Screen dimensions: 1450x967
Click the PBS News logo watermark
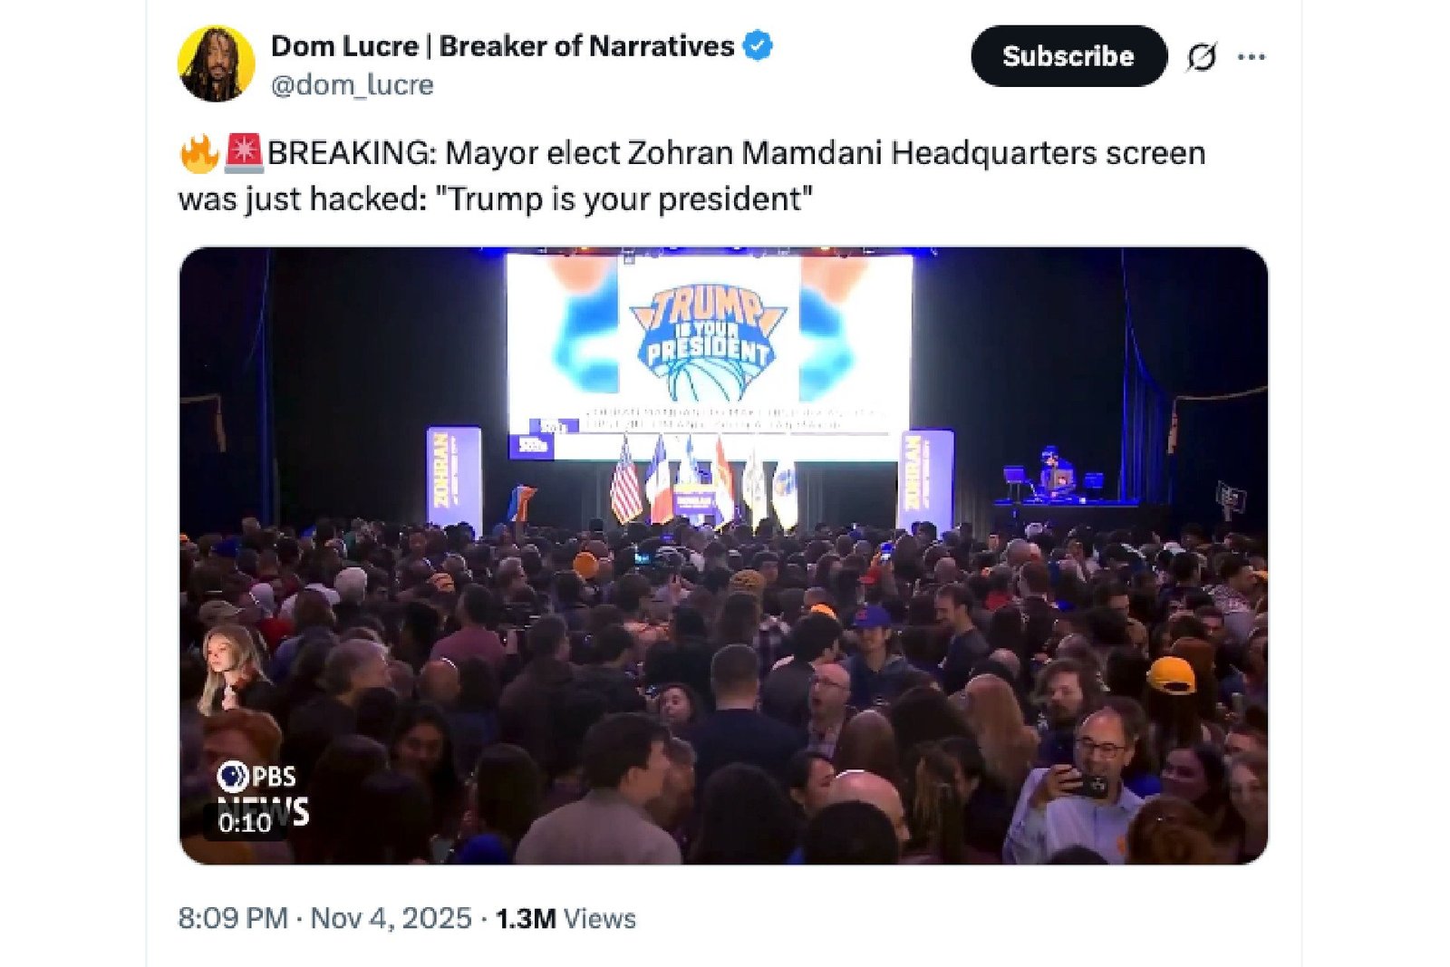[264, 790]
